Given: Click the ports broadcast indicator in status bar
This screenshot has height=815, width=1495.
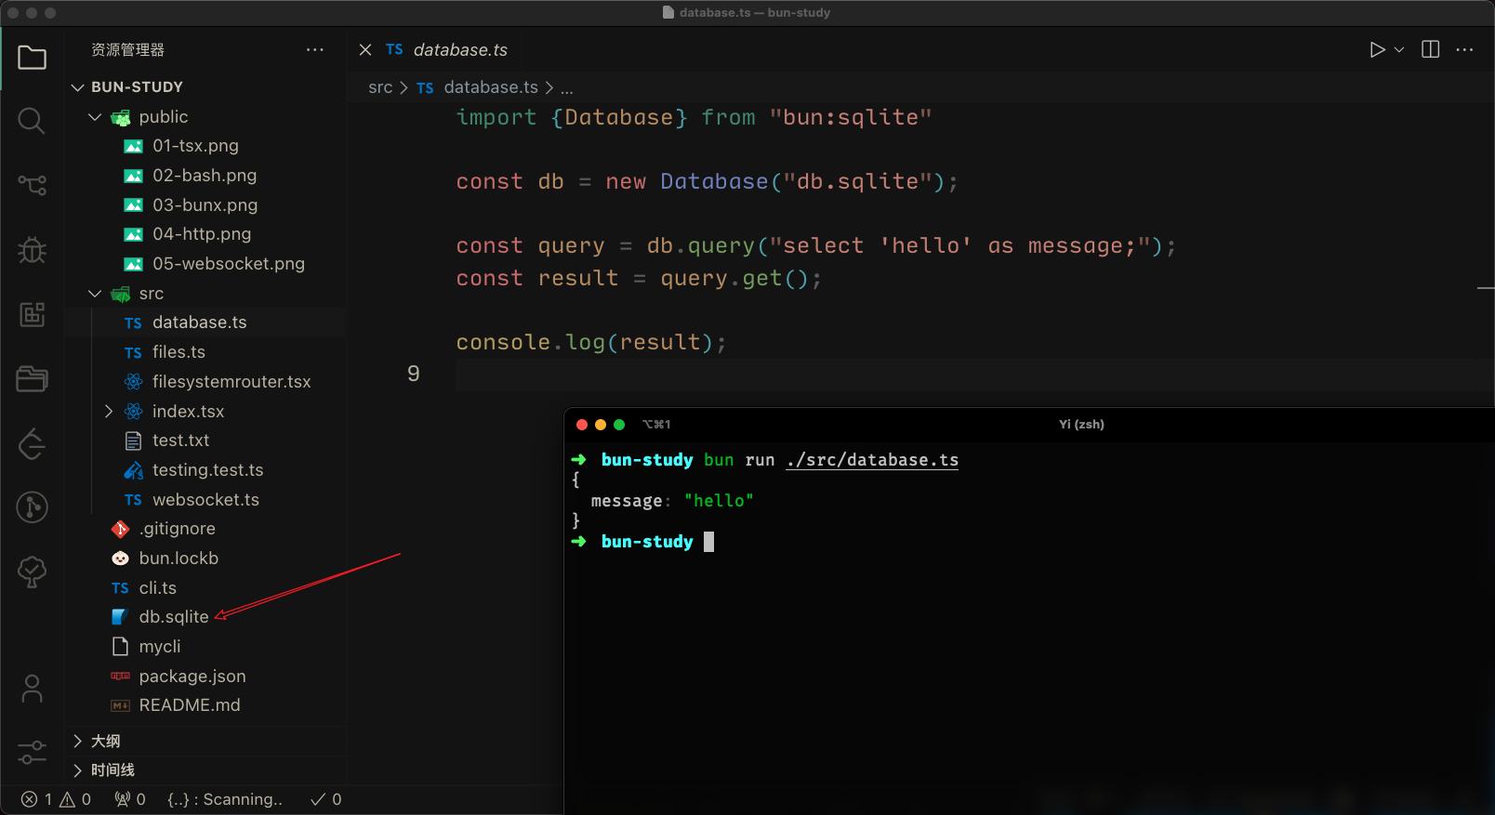Looking at the screenshot, I should coord(130,799).
